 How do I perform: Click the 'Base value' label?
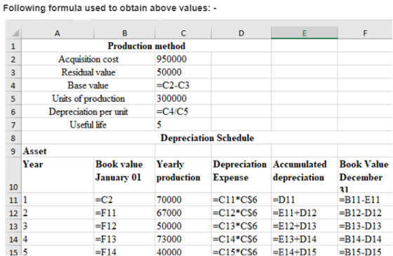(88, 86)
